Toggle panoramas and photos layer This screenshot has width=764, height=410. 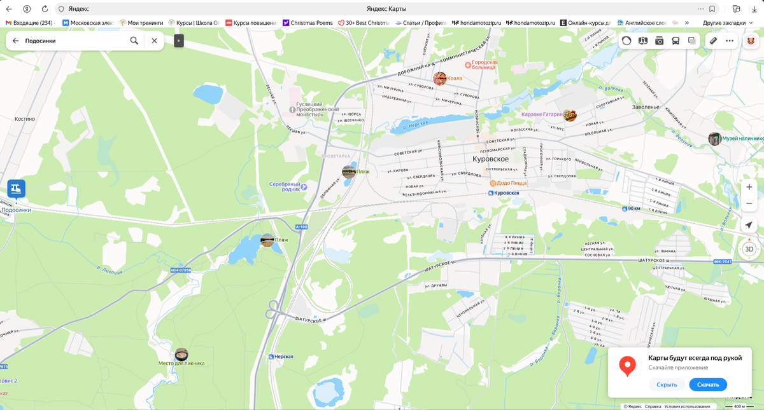click(660, 41)
